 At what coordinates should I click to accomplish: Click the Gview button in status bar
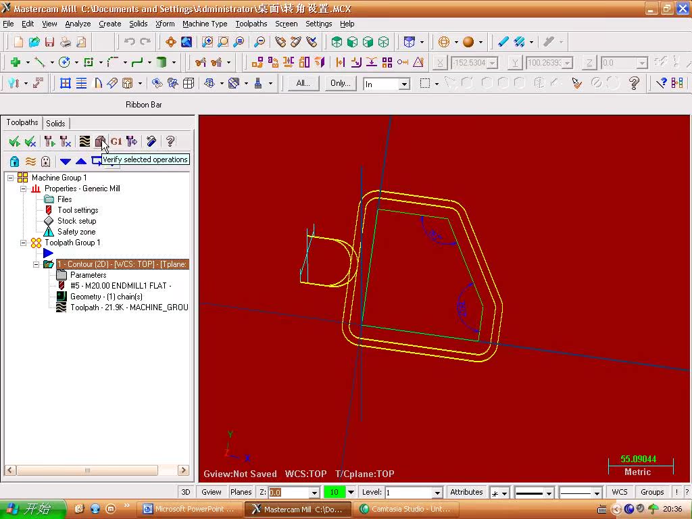coord(212,492)
